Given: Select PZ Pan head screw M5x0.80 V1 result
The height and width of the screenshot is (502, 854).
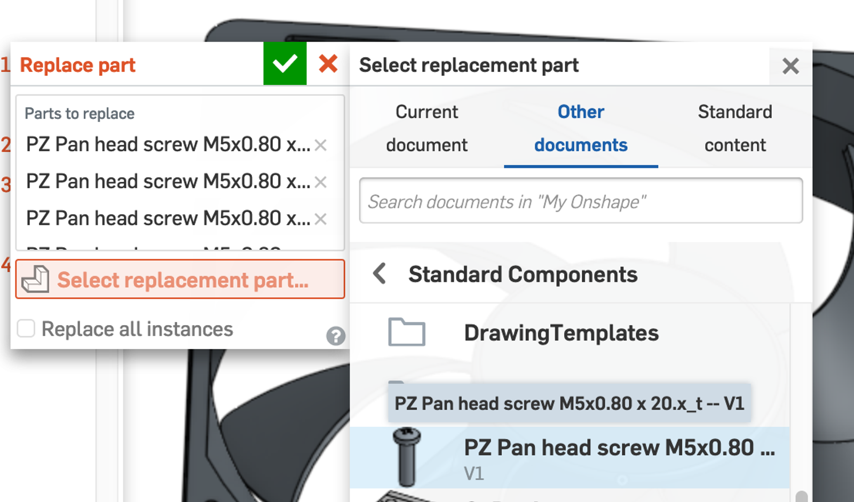Looking at the screenshot, I should (619, 457).
